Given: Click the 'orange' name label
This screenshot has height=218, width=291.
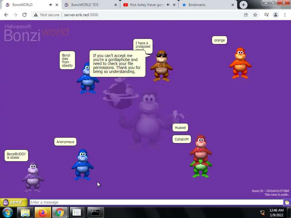Looking at the screenshot, I should [x=219, y=40].
